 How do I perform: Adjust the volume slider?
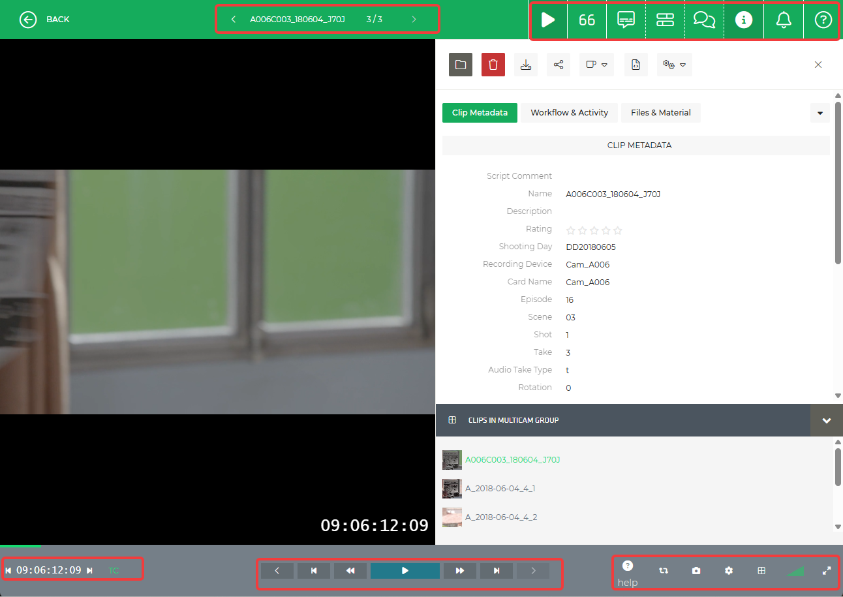[795, 572]
